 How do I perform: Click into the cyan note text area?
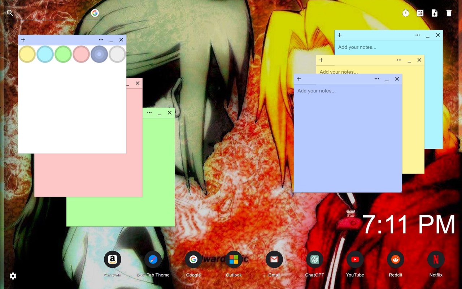pyautogui.click(x=388, y=48)
